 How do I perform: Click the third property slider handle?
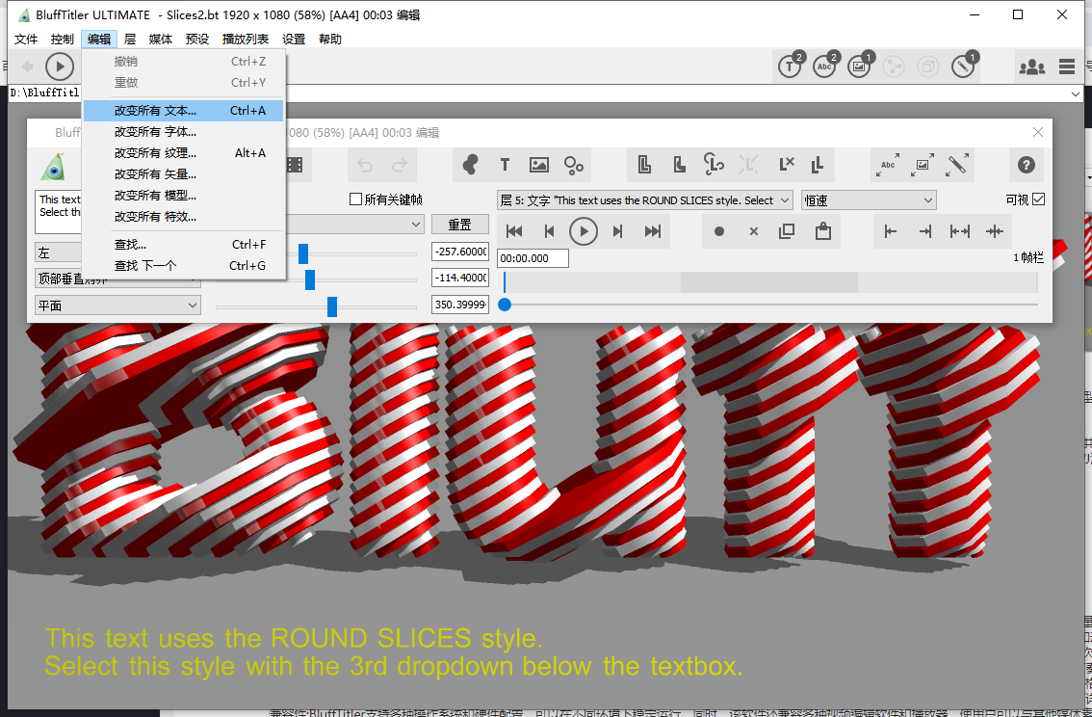tap(332, 306)
